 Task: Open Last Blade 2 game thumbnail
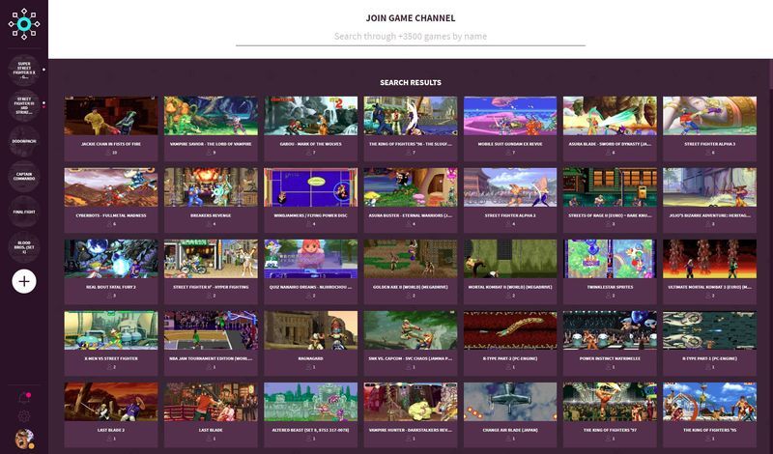pos(111,402)
